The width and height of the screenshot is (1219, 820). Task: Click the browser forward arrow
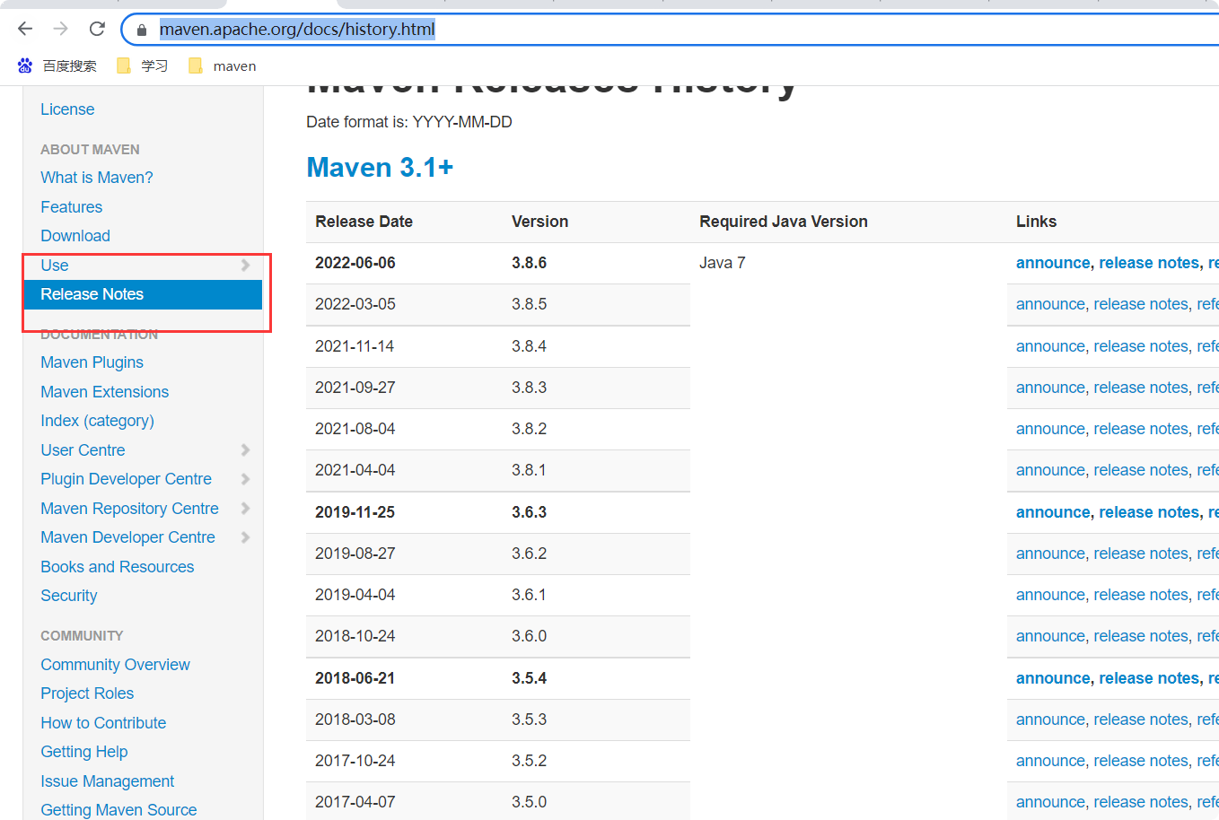61,29
